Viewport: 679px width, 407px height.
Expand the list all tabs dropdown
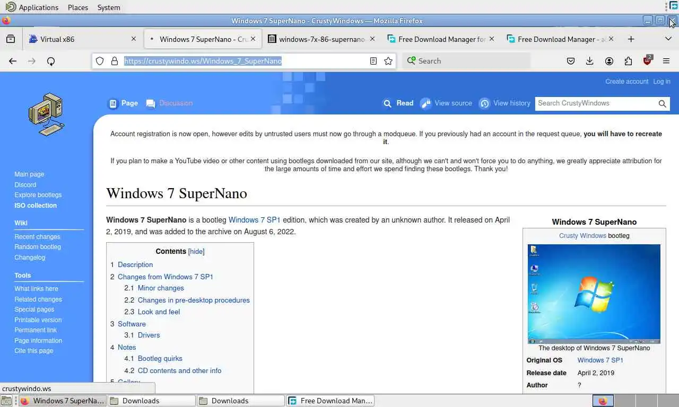668,39
